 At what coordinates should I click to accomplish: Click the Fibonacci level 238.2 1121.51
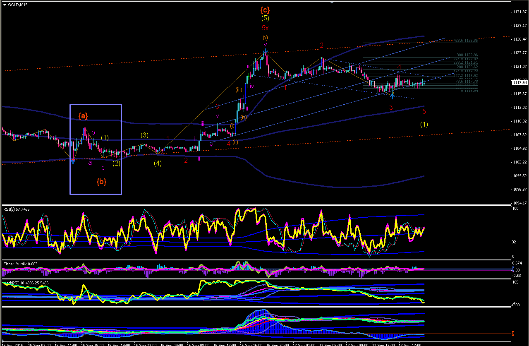coord(466,62)
